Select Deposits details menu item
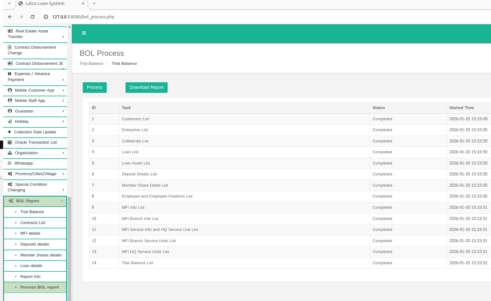The width and height of the screenshot is (491, 301). click(x=35, y=244)
